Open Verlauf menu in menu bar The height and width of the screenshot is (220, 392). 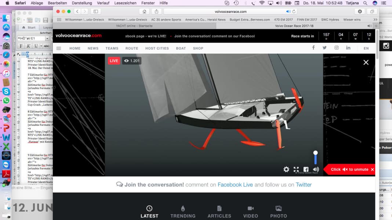[x=103, y=3]
